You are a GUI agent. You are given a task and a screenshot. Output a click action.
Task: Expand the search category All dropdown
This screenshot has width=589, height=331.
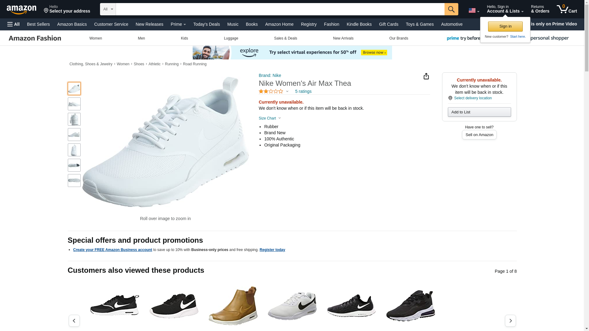click(108, 9)
